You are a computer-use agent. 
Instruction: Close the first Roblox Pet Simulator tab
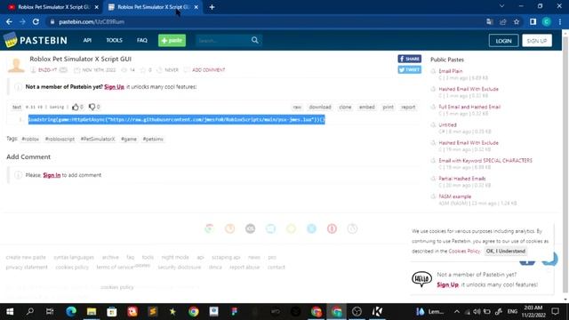[97, 7]
